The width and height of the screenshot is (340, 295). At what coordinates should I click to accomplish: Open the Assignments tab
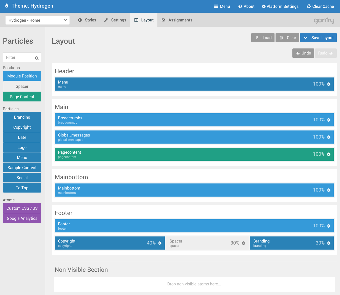pos(177,20)
